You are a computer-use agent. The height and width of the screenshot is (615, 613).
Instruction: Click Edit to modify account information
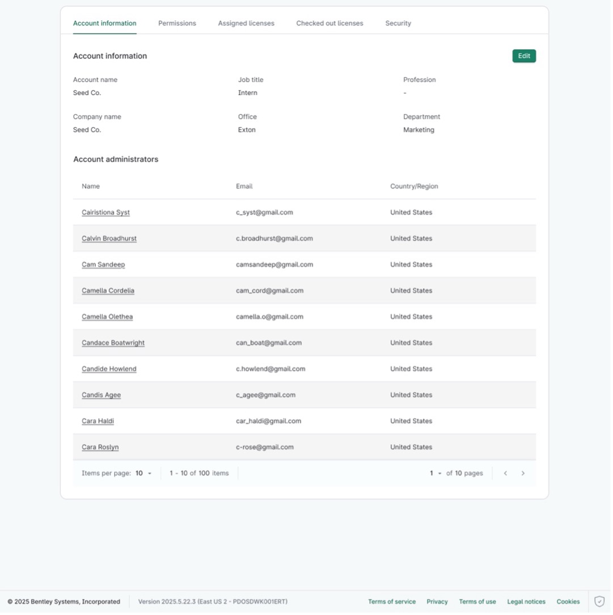click(523, 56)
